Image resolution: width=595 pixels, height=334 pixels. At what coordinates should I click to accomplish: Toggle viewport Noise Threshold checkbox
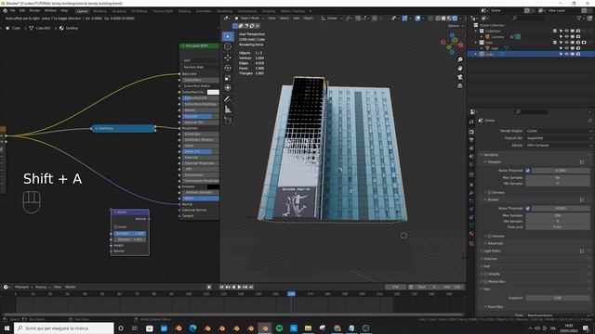click(x=528, y=171)
